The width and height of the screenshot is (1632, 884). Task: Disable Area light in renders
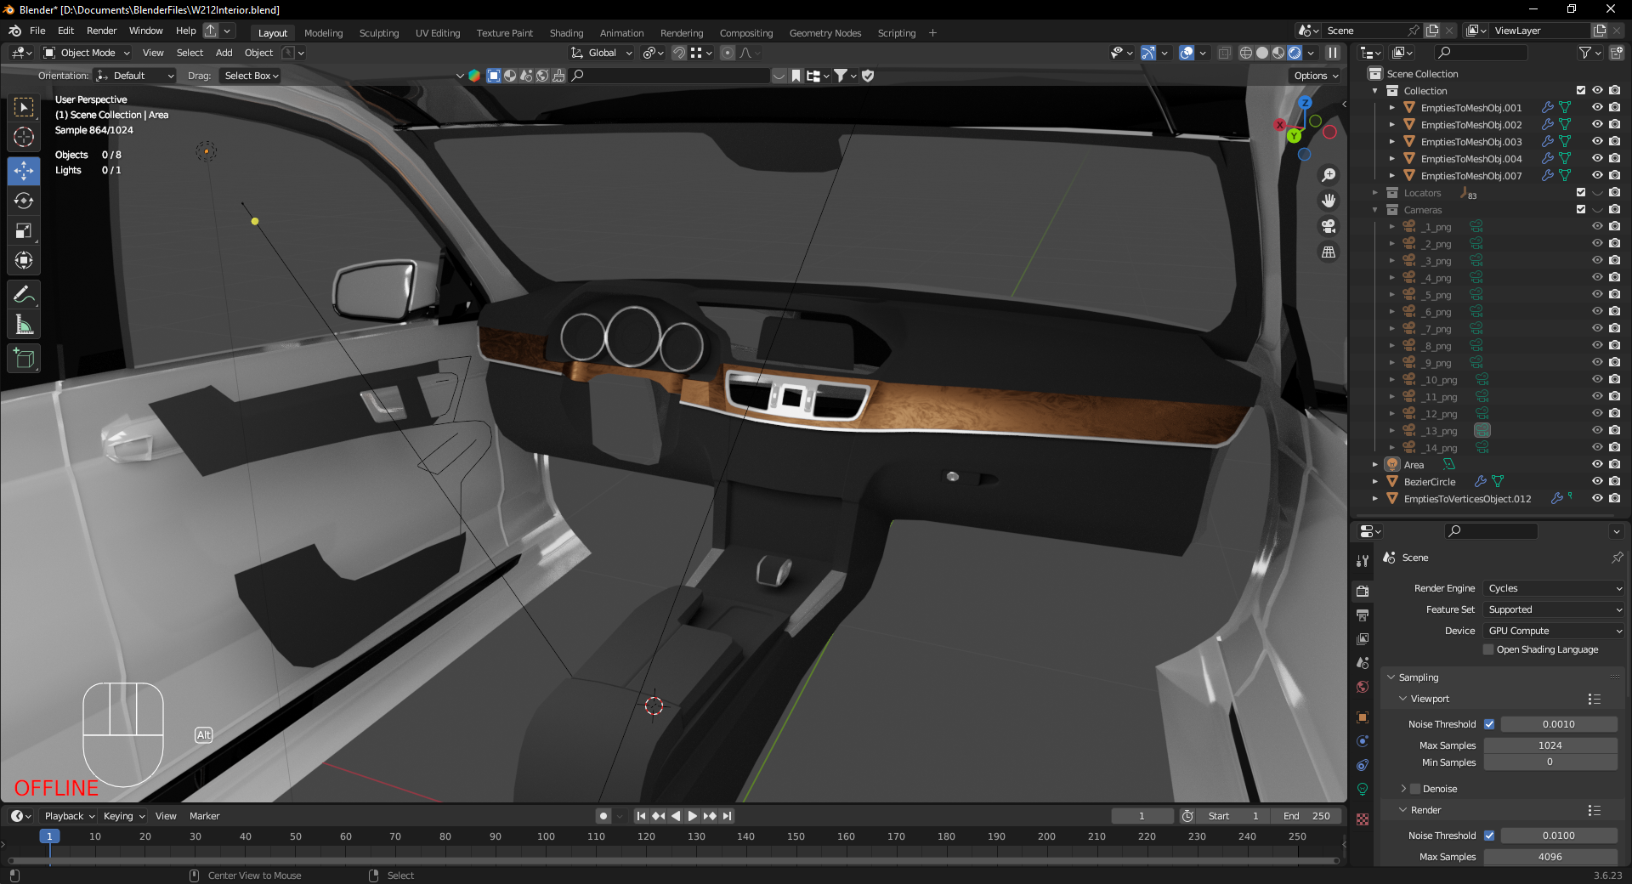click(1614, 465)
